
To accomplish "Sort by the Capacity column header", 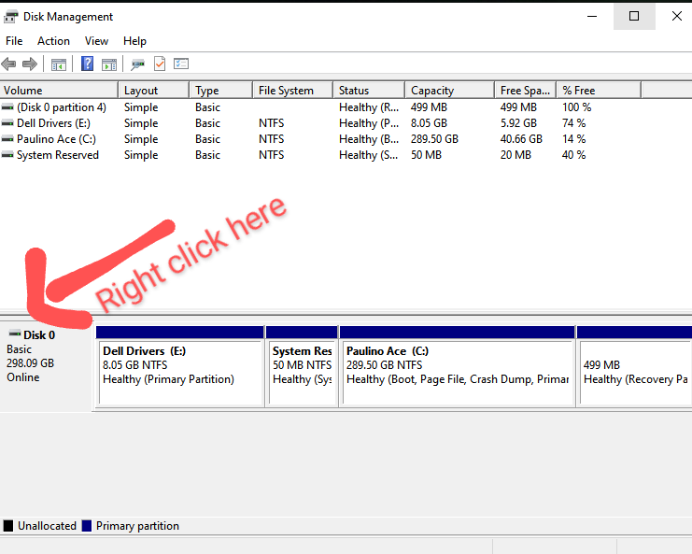I will (x=450, y=91).
